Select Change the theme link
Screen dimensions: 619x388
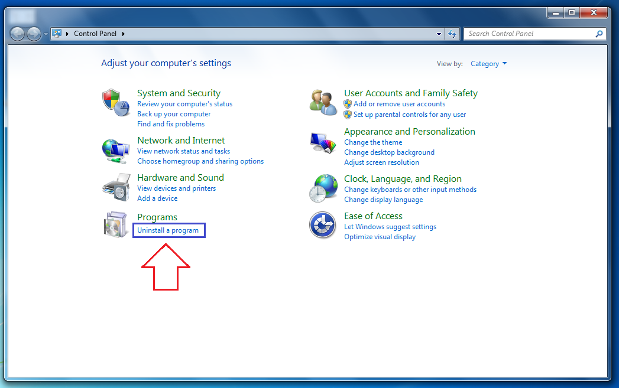373,142
